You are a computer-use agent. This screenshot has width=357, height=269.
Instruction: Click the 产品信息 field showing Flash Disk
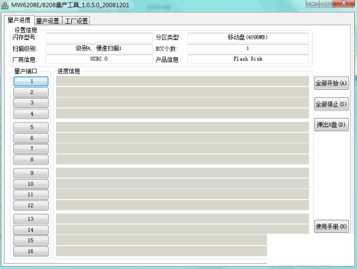[248, 59]
